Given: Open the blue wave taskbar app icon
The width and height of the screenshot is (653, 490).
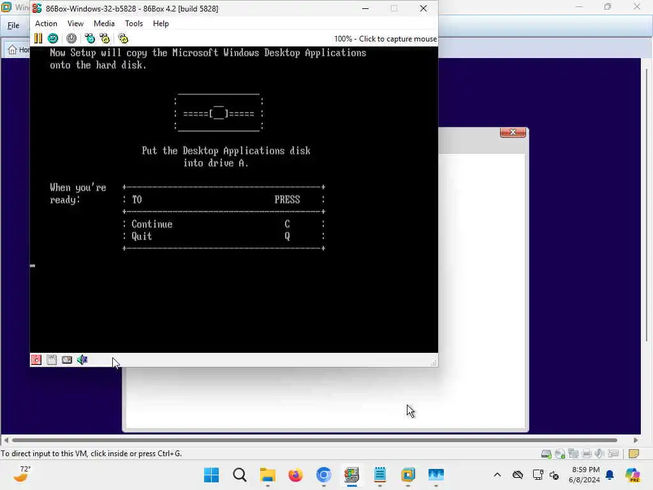Looking at the screenshot, I should pyautogui.click(x=436, y=475).
